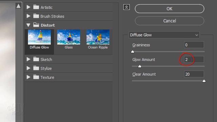Click the Sketch folder icon
This screenshot has width=217, height=122.
tap(36, 59)
